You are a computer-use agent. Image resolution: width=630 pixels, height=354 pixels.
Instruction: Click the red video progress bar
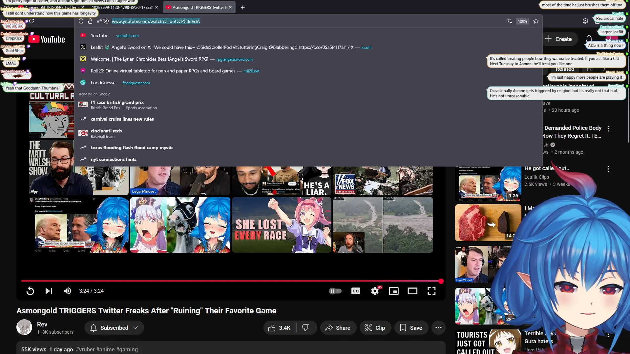coord(230,281)
